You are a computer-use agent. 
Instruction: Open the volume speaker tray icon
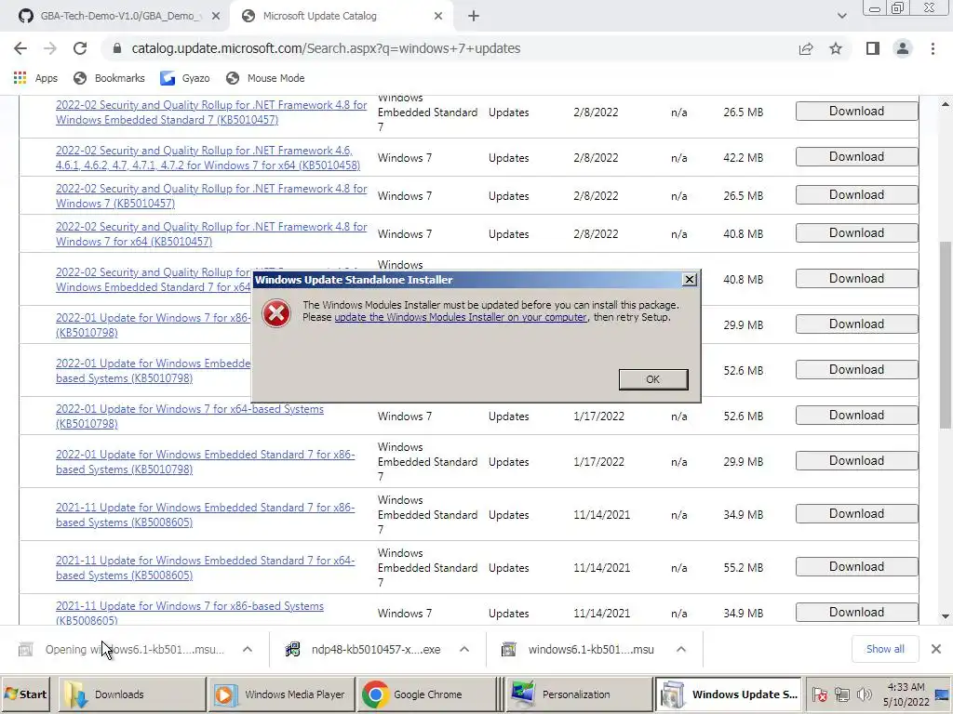(864, 694)
